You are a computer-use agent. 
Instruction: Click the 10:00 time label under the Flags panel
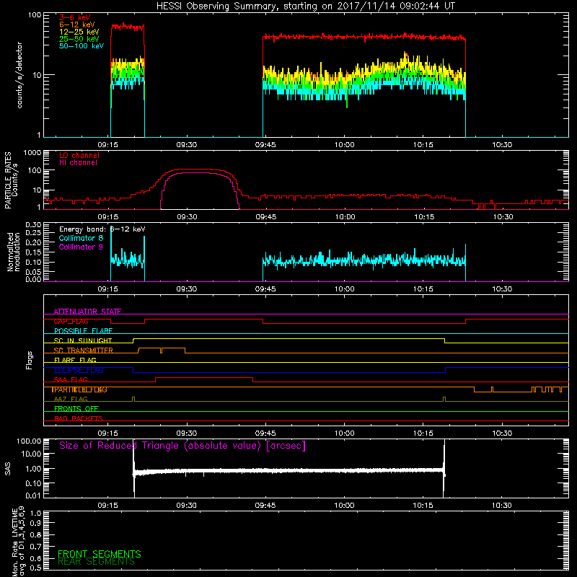click(x=345, y=433)
